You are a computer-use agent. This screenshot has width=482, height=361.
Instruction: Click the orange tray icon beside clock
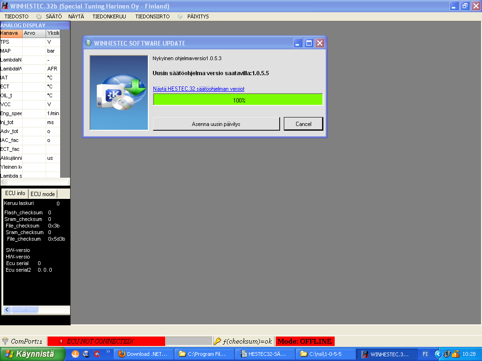[x=456, y=354]
